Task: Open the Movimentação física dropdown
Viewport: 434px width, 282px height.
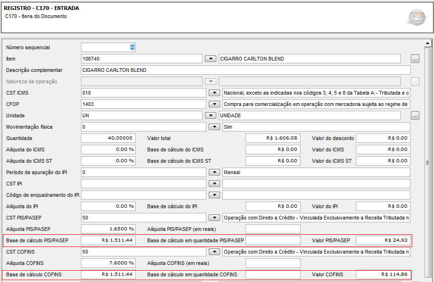Action: 214,127
